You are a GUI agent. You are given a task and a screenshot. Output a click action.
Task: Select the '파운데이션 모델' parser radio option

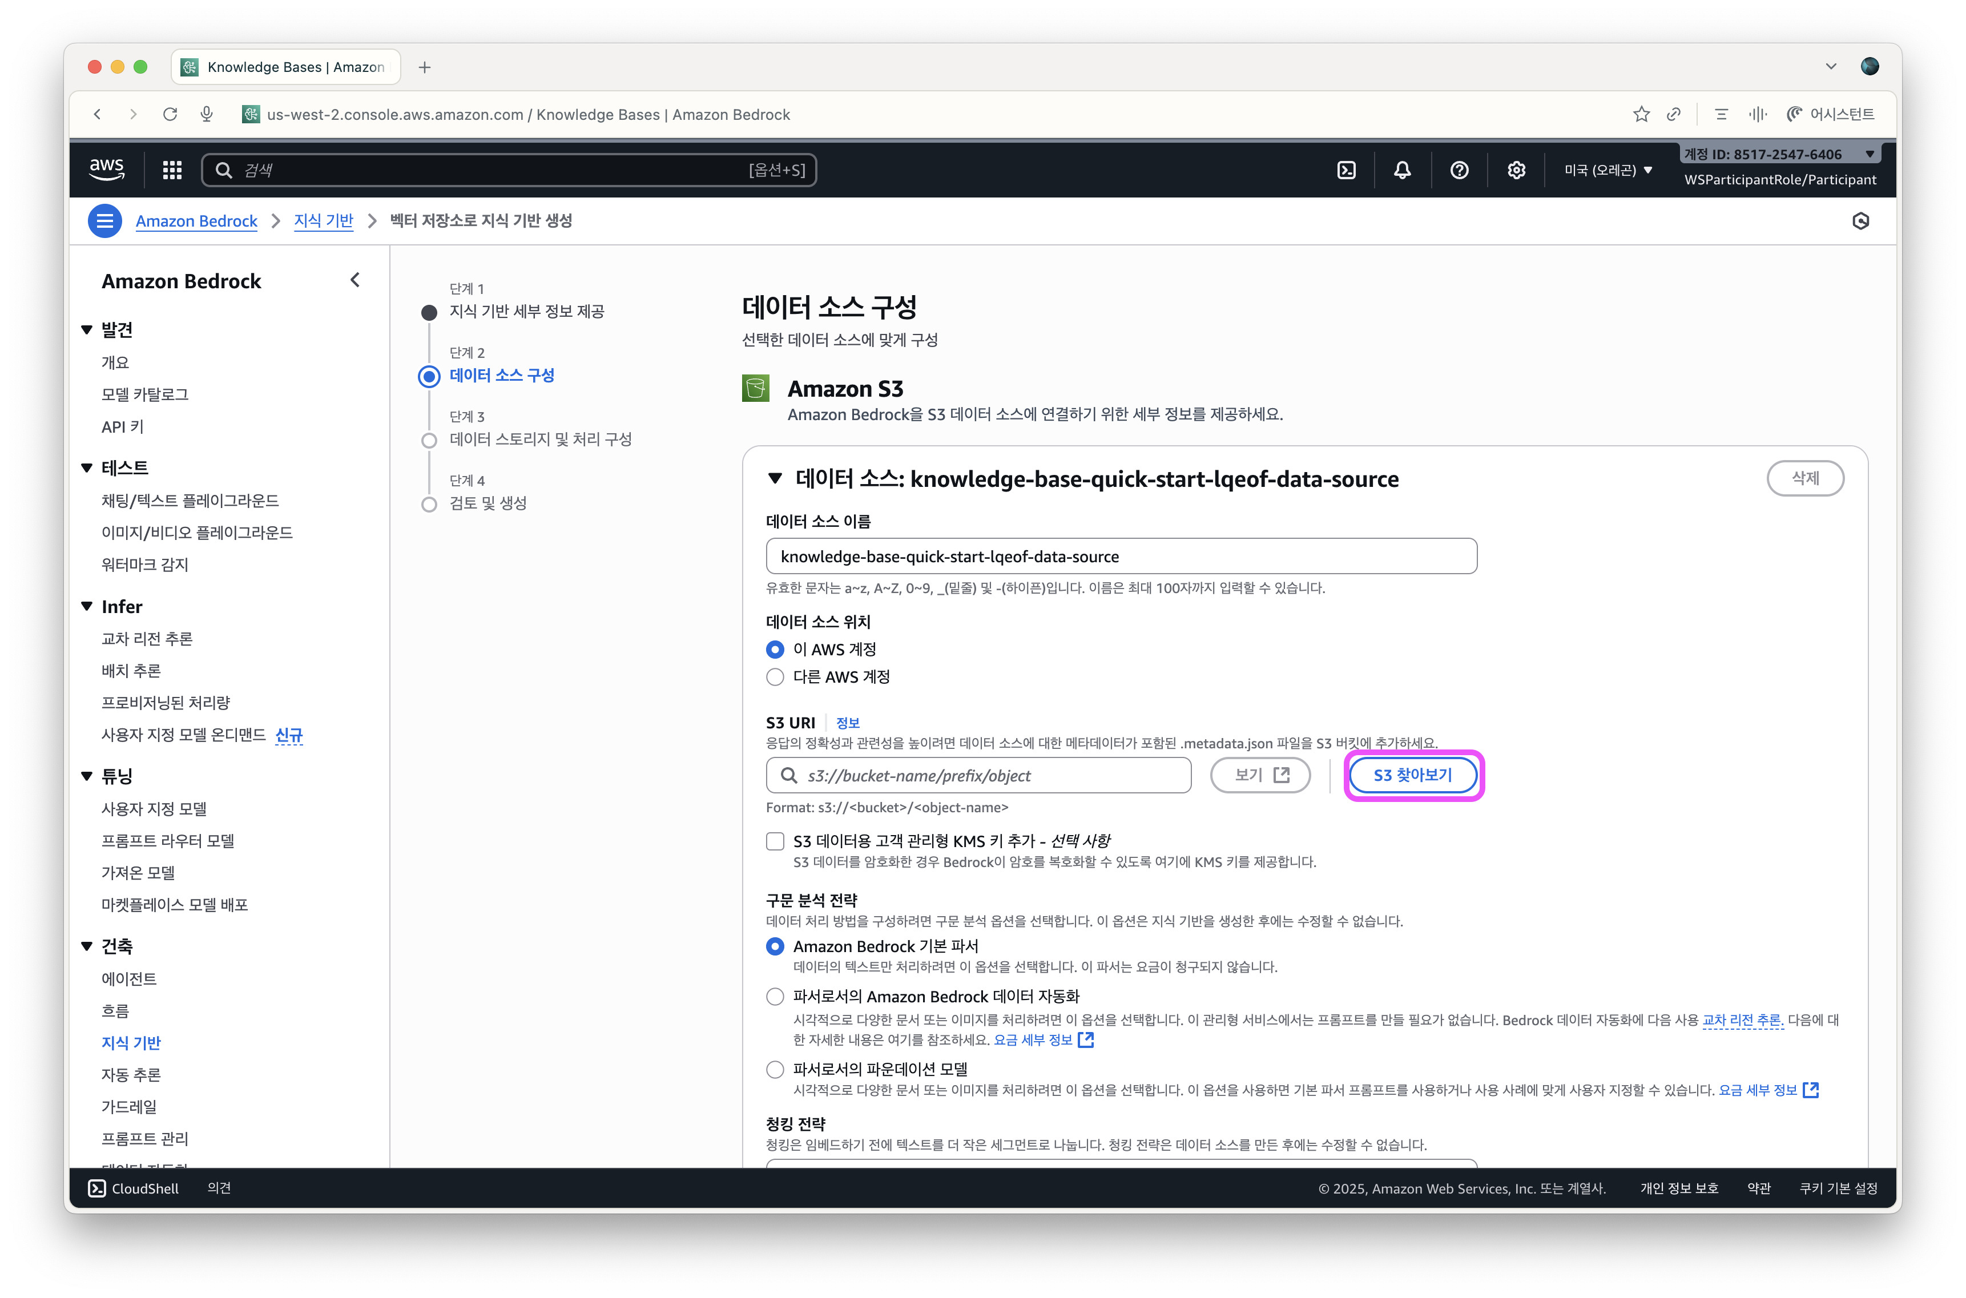click(x=775, y=1070)
